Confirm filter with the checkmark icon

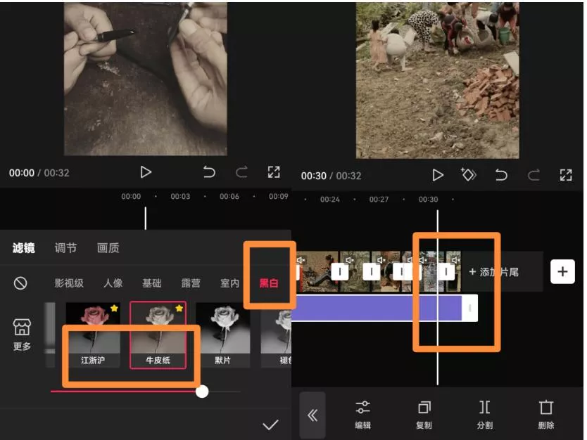(x=270, y=425)
